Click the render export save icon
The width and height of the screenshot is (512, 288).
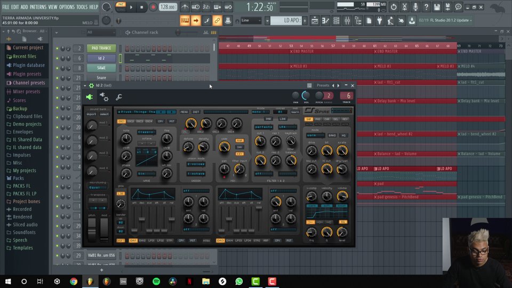447,7
